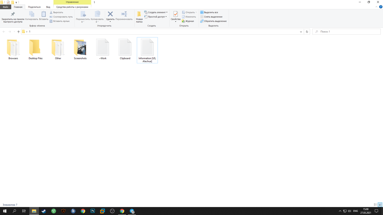Open Help question mark icon
Screen dimensions: 383x215
pos(380,7)
